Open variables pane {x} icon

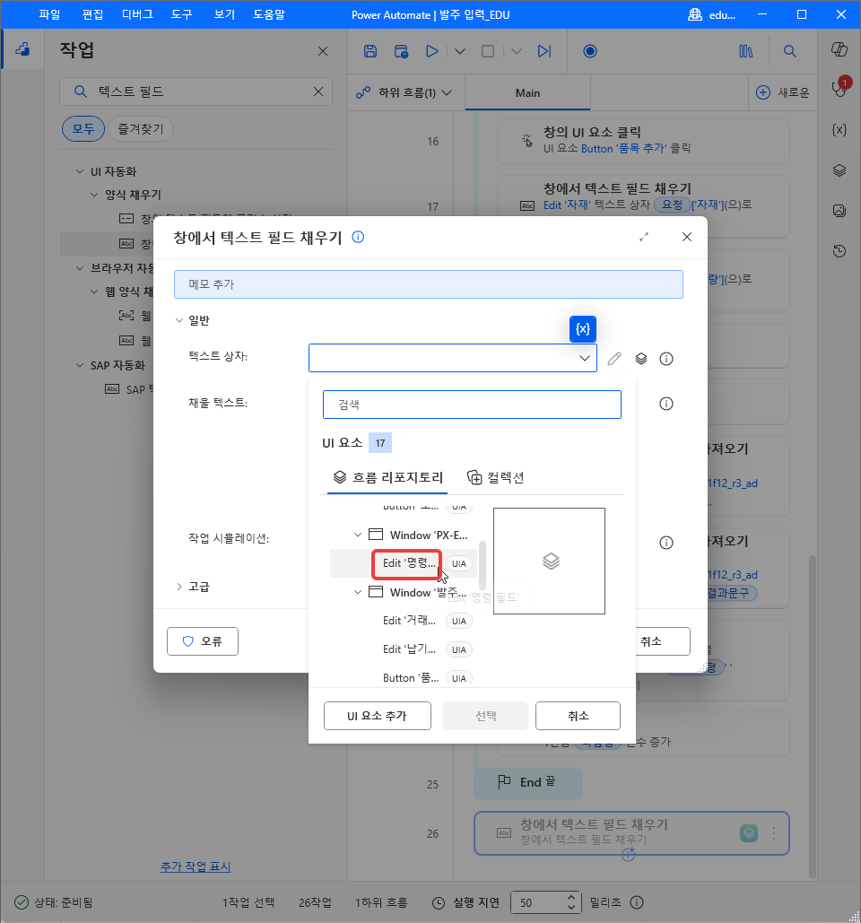click(839, 129)
